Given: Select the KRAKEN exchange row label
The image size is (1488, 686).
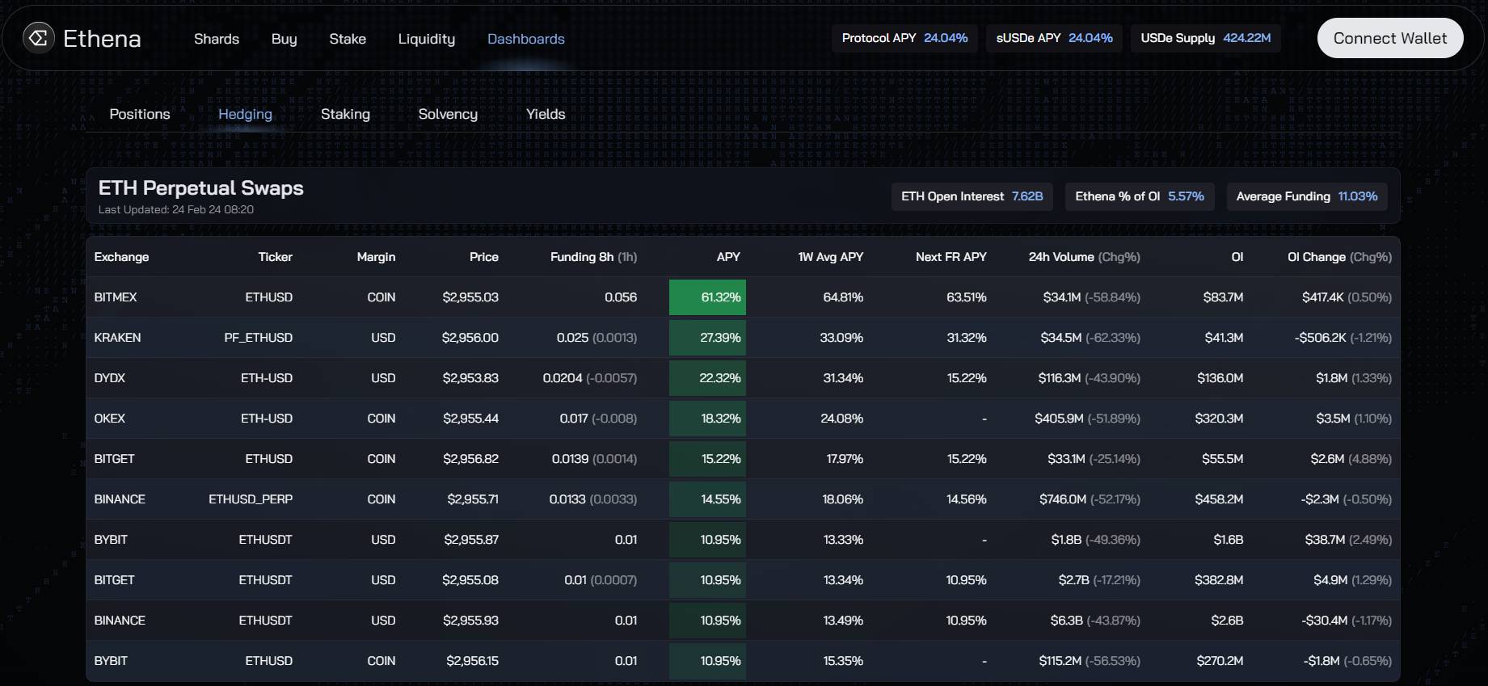Looking at the screenshot, I should click(117, 338).
